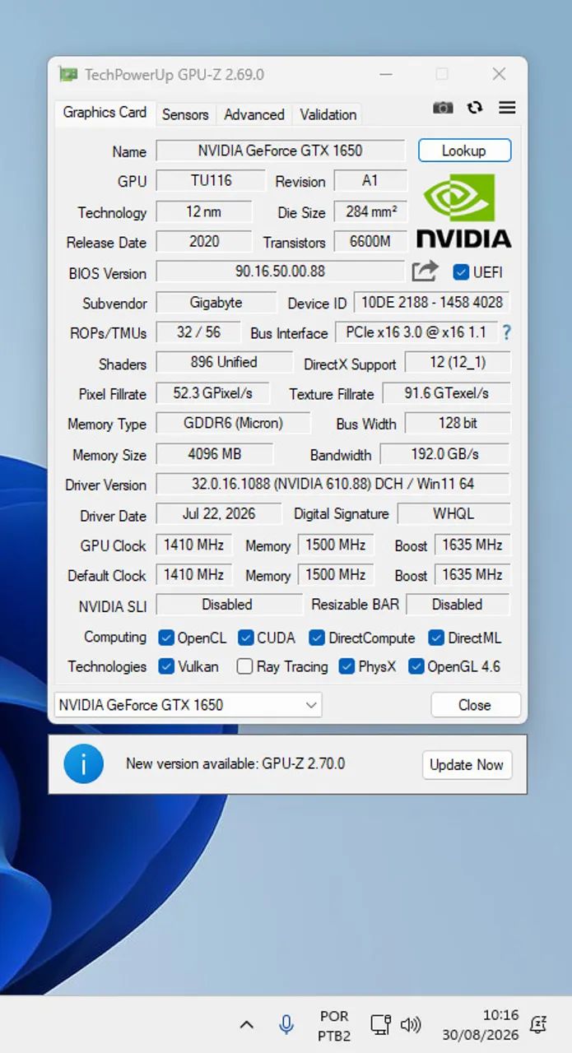Click the Resizable BAR value Disabled
This screenshot has height=1053, width=572.
[458, 604]
